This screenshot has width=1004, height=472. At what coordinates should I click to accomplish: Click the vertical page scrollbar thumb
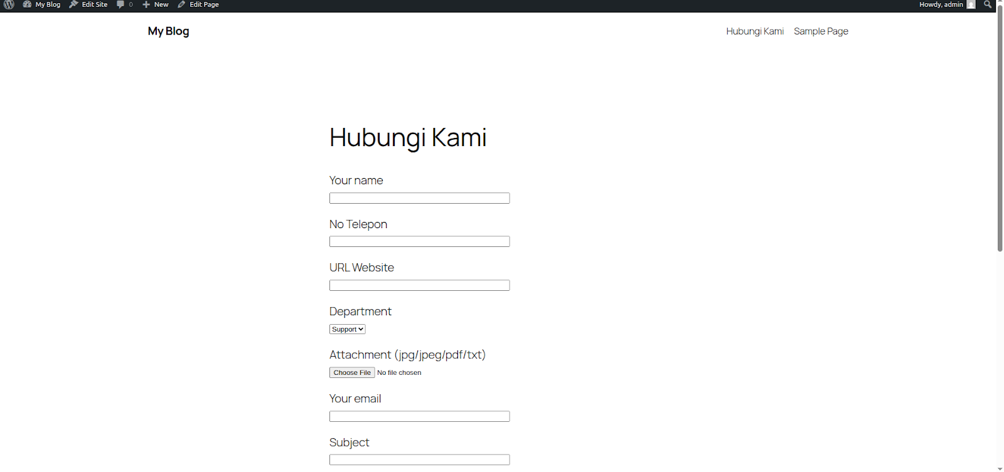click(1000, 132)
